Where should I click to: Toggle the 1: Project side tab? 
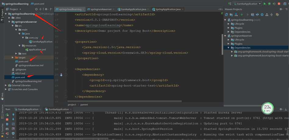[x=2, y=15]
